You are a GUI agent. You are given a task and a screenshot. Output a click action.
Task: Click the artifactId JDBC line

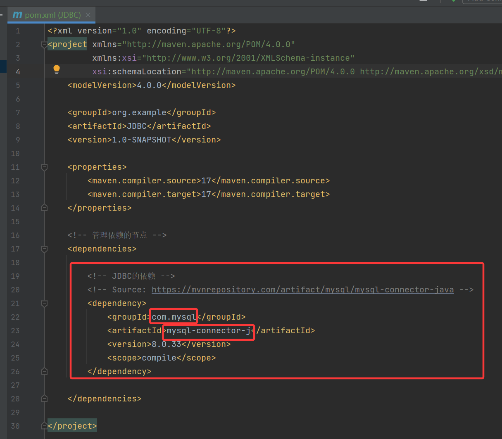(139, 126)
